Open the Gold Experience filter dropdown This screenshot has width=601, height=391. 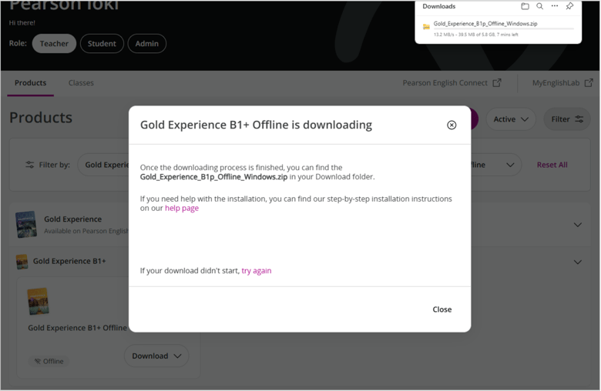[103, 165]
